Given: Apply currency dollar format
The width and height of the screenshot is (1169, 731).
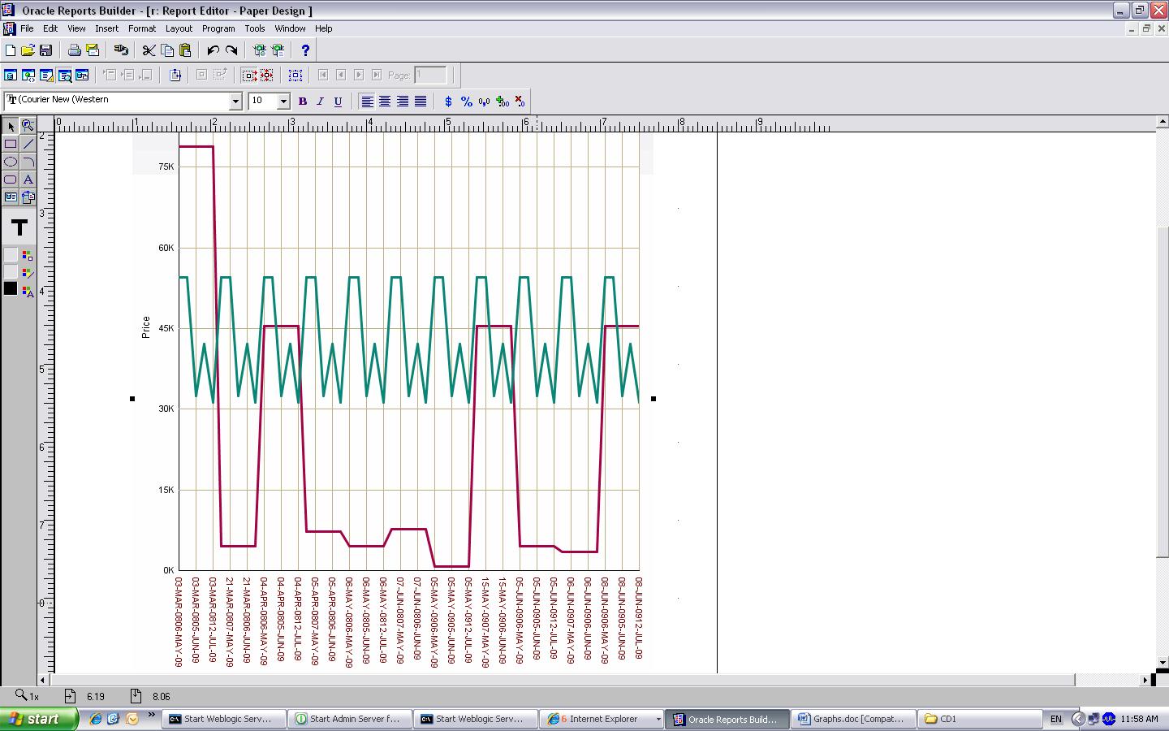Looking at the screenshot, I should pos(448,102).
